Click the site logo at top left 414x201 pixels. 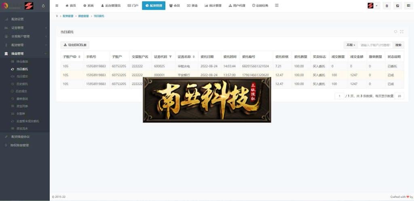(x=17, y=6)
